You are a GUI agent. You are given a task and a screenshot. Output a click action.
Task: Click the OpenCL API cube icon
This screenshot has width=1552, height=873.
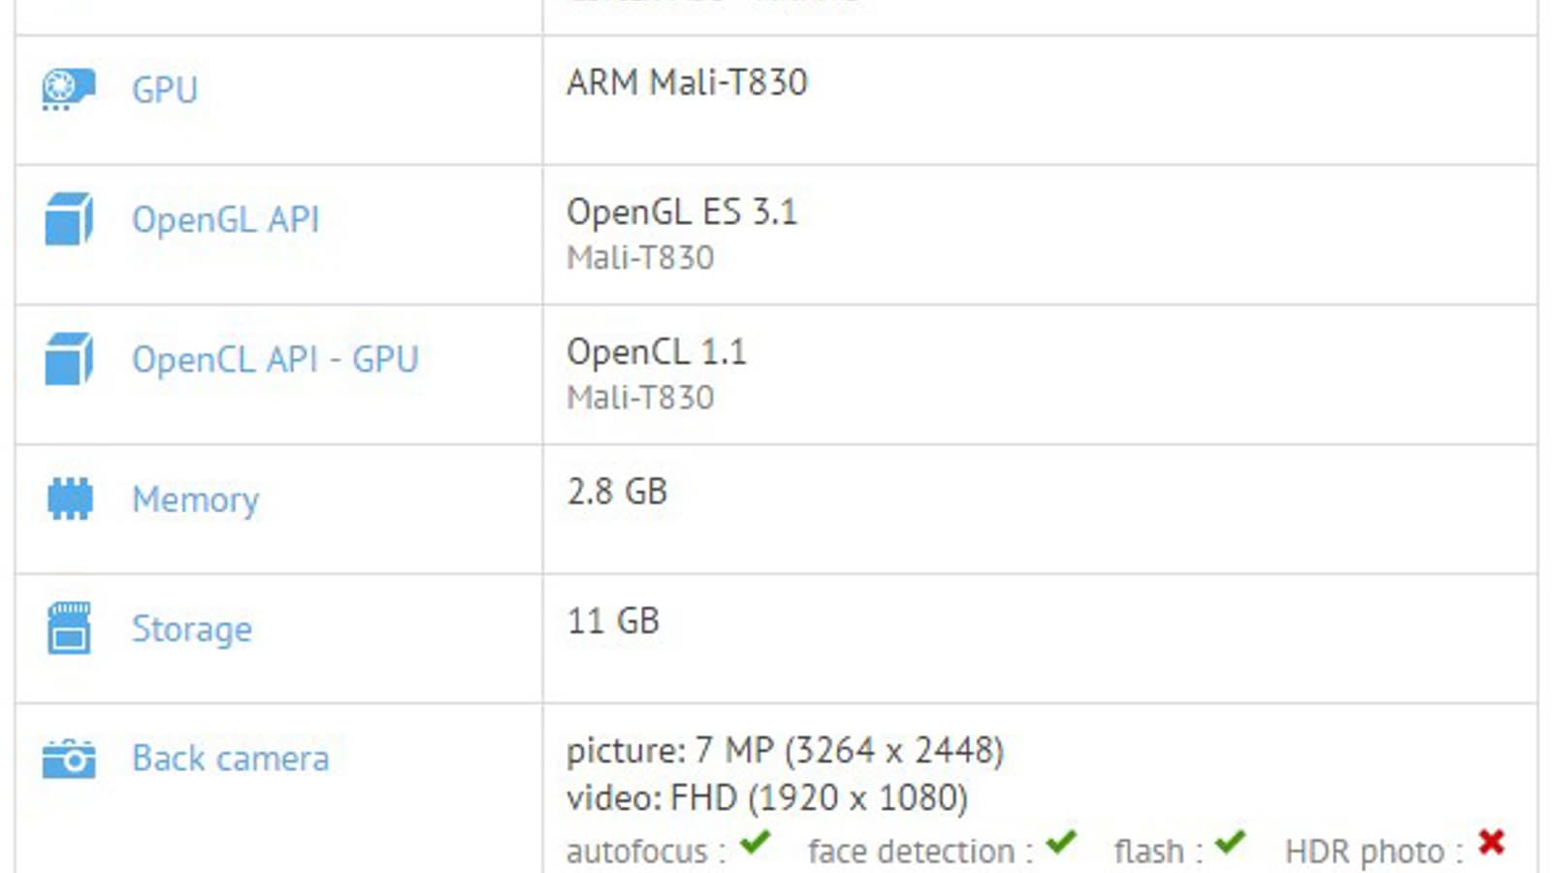coord(68,359)
